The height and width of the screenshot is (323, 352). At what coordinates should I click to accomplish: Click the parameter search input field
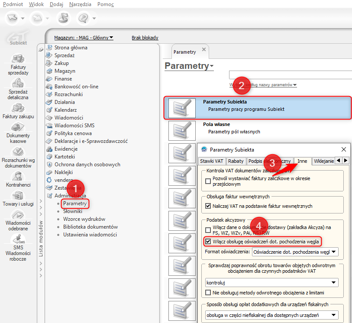291,75
